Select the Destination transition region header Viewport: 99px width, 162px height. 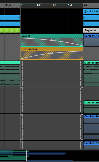tap(52, 49)
